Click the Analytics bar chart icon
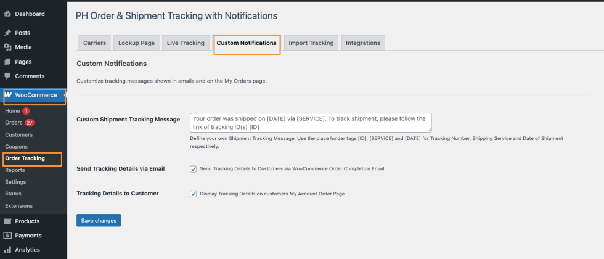Screen dimensions: 604x259 click(x=7, y=250)
